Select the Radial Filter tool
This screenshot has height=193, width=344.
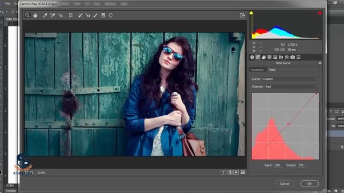click(x=111, y=16)
